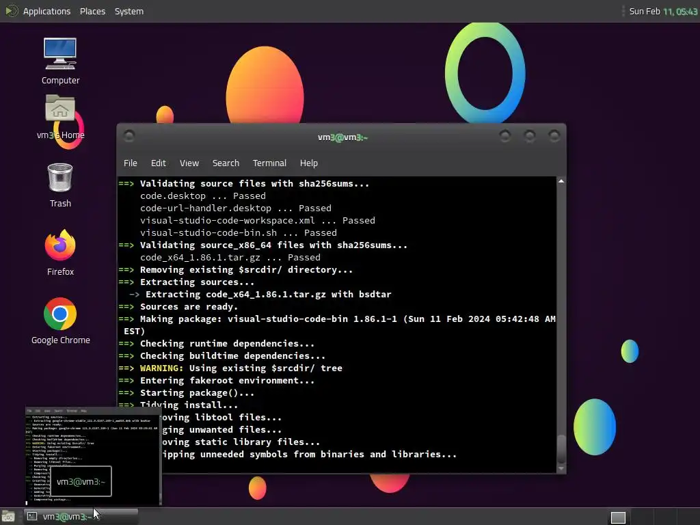Click 'Entering fakeroot environment...' line
The height and width of the screenshot is (525, 700).
(x=227, y=381)
